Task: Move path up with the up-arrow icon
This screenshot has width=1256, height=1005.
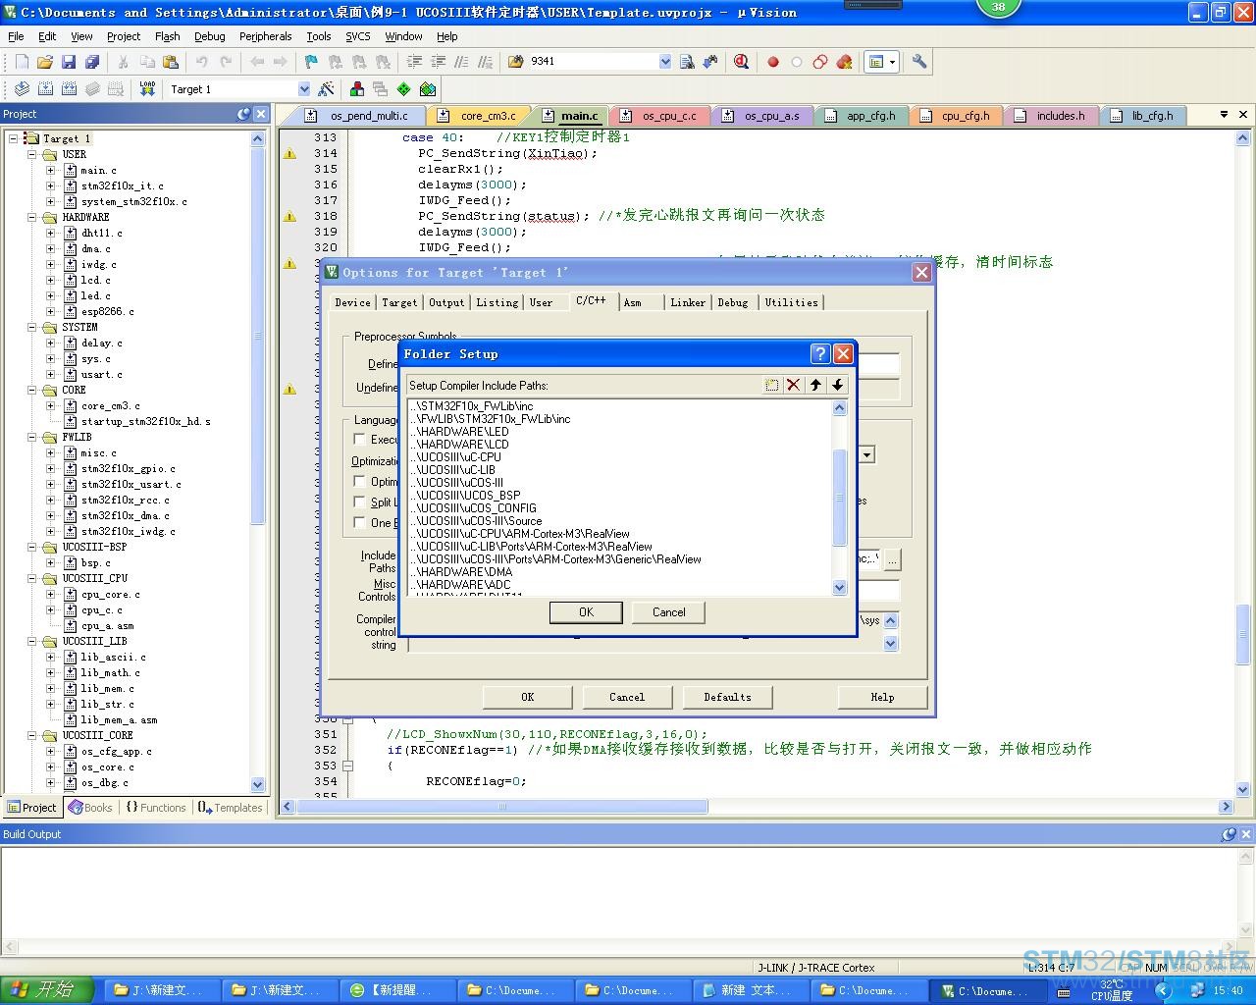Action: [x=815, y=385]
